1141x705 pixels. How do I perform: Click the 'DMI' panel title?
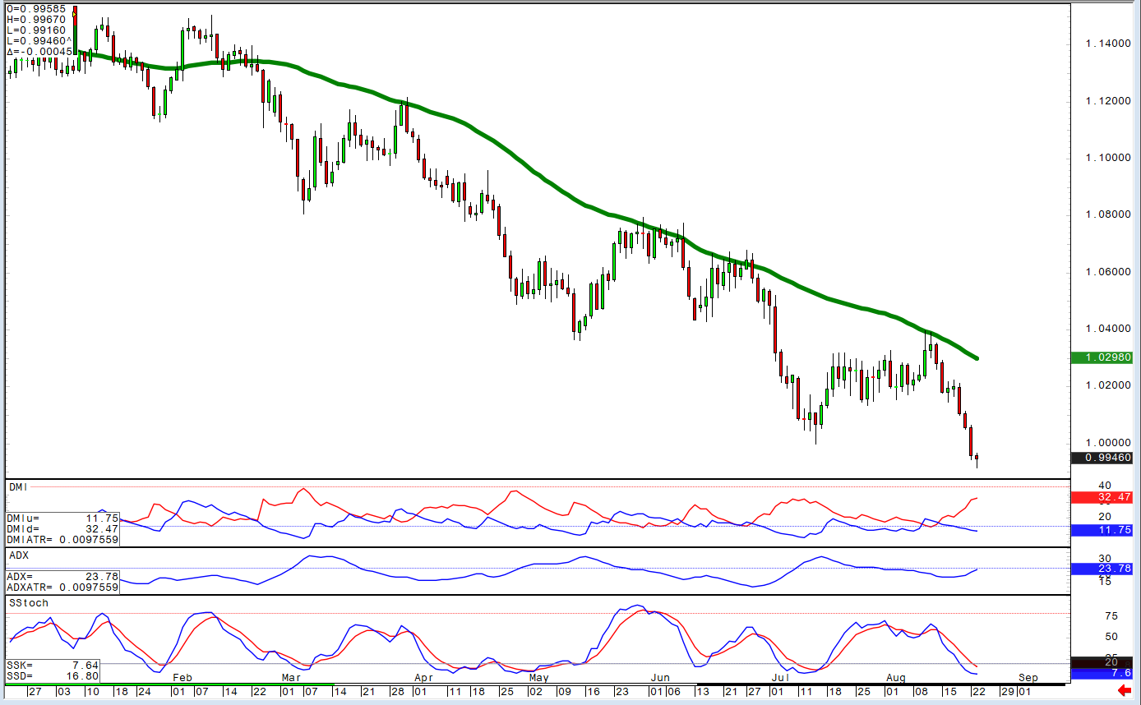pos(19,486)
